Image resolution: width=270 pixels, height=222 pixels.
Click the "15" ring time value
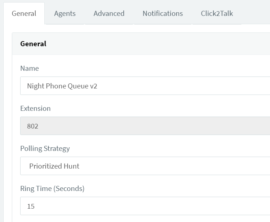[31, 206]
